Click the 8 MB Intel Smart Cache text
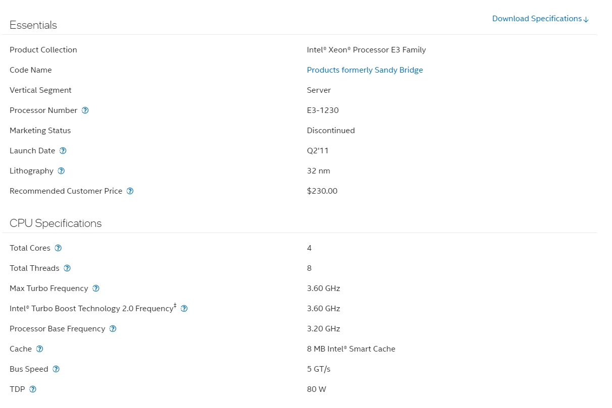The height and width of the screenshot is (408, 612). 351,349
